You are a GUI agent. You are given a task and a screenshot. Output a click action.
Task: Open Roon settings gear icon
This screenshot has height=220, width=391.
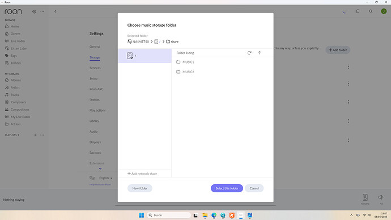tap(34, 11)
